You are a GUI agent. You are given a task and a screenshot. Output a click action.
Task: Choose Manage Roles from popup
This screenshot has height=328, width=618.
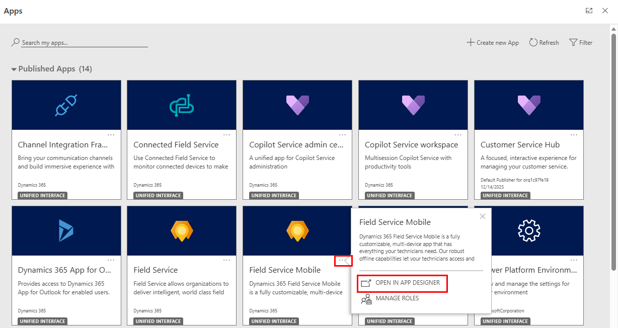coord(397,298)
